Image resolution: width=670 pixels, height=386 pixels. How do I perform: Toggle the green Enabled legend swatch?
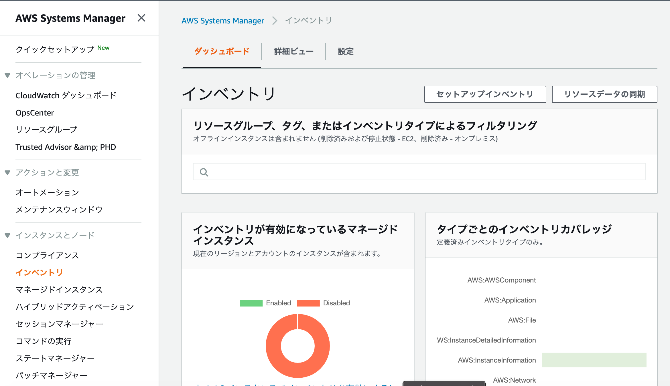coord(251,303)
